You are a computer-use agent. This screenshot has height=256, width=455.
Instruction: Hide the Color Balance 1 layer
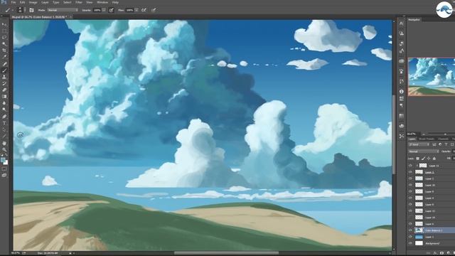tap(410, 230)
